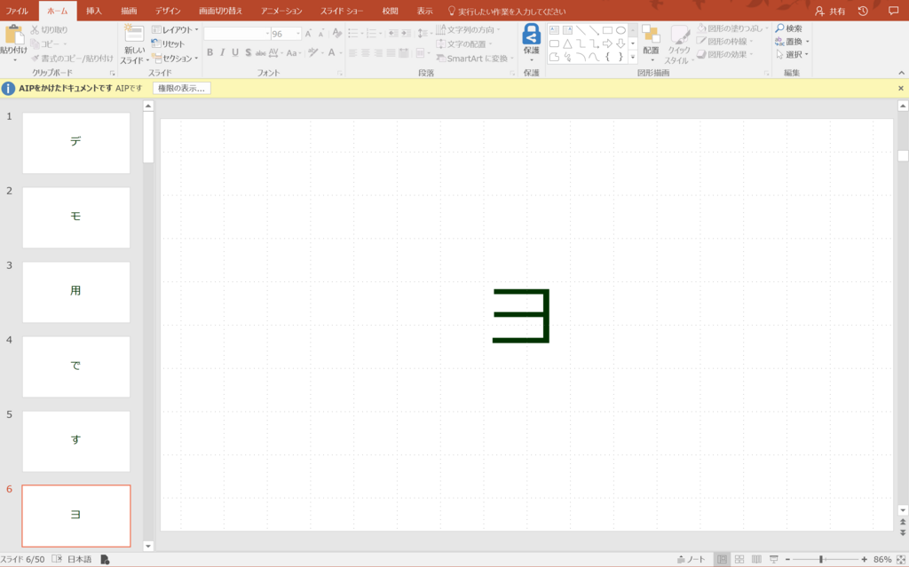Click the Reset (リセット) slide icon
Screen dimensions: 909x567
[156, 43]
